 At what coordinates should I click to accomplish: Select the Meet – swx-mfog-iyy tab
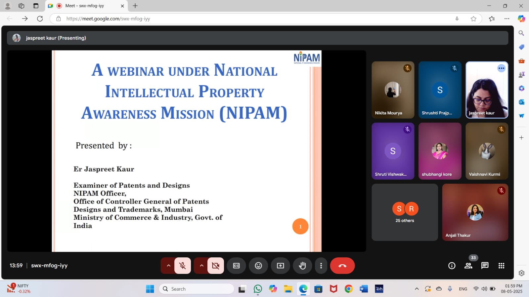pos(86,6)
